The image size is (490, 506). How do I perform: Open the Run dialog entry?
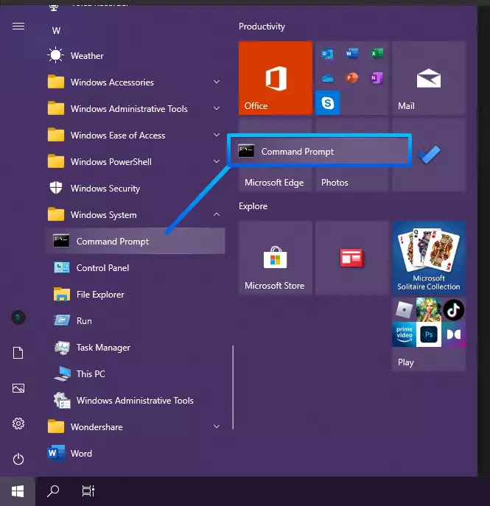tap(135, 321)
